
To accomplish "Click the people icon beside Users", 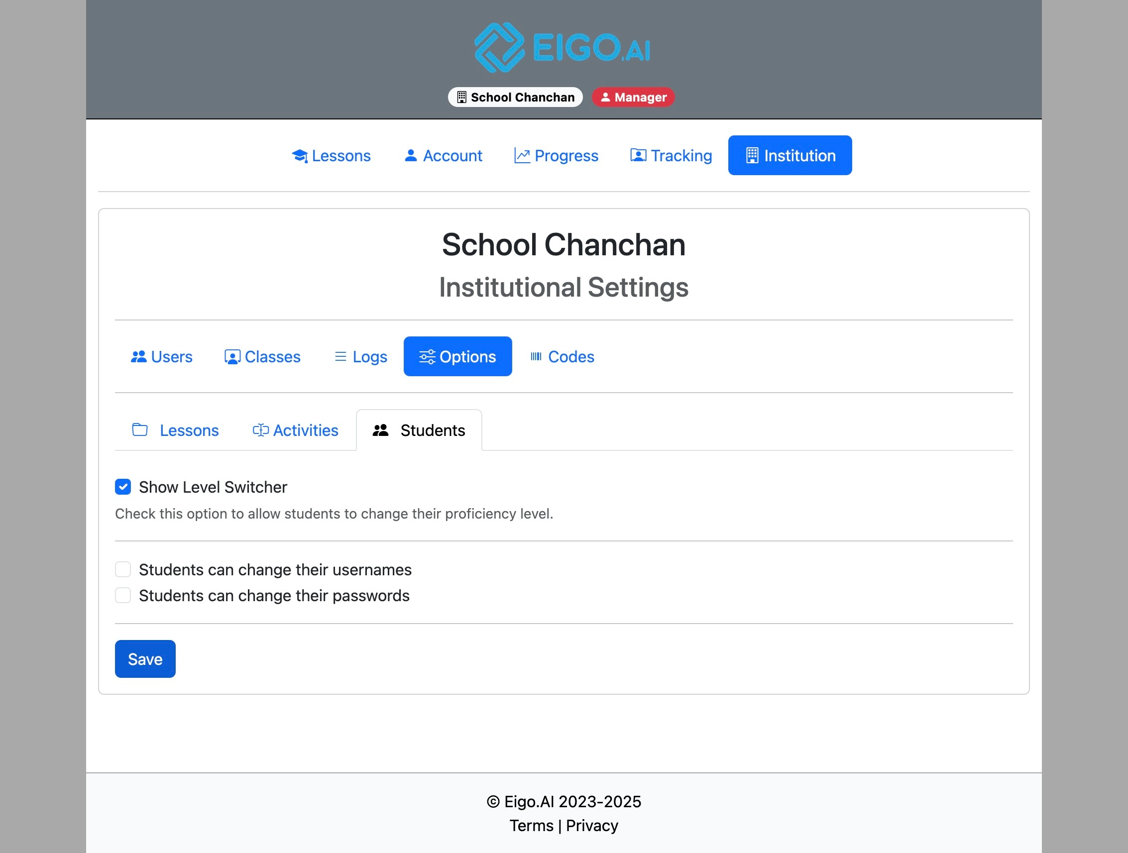I will click(139, 357).
